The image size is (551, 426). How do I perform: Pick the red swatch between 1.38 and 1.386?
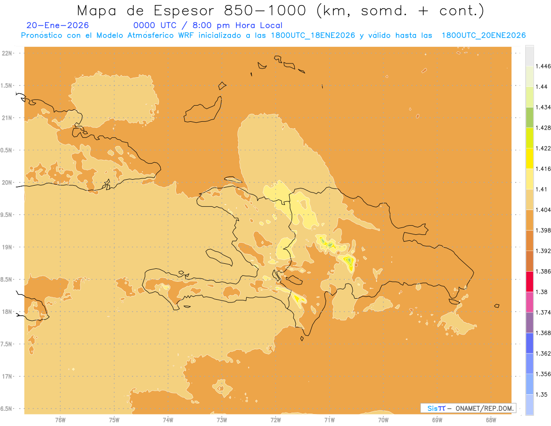coord(529,281)
